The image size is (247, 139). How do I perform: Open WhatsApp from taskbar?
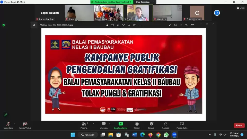(166, 135)
